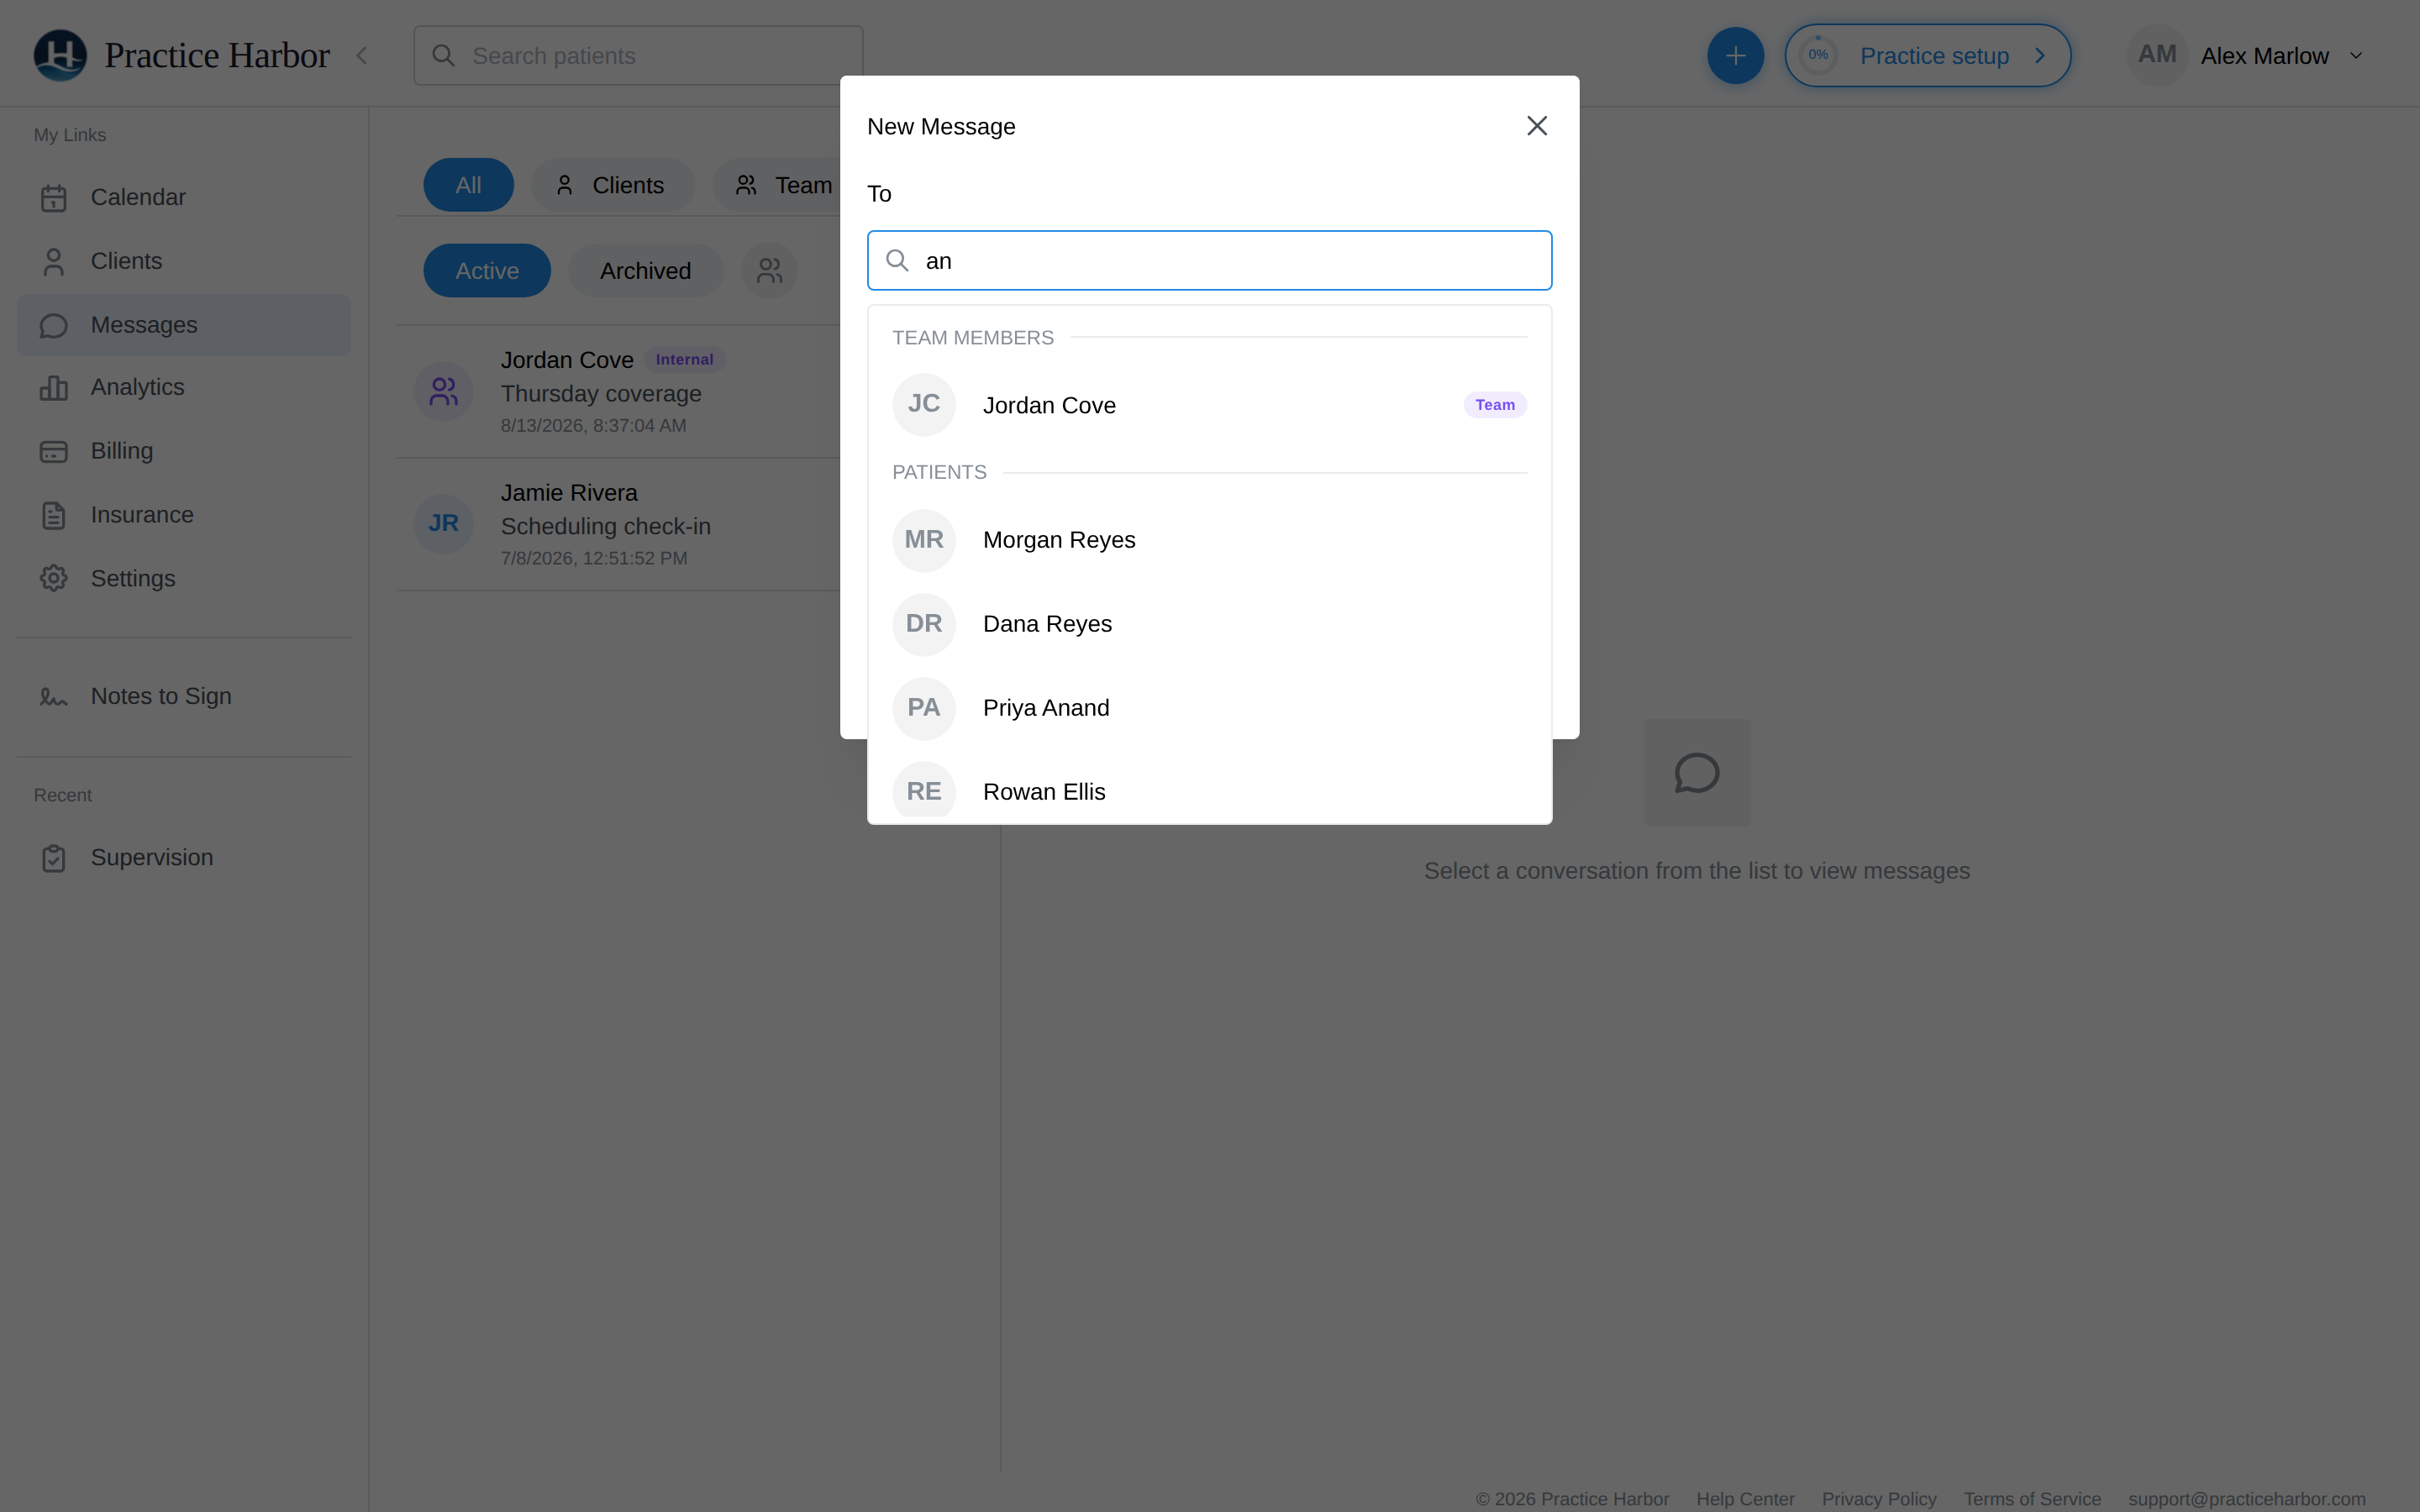
Task: Select team member Jordan Cove as recipient
Action: 1209,405
